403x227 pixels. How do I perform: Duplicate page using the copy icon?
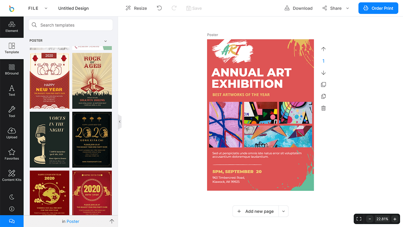point(323,96)
